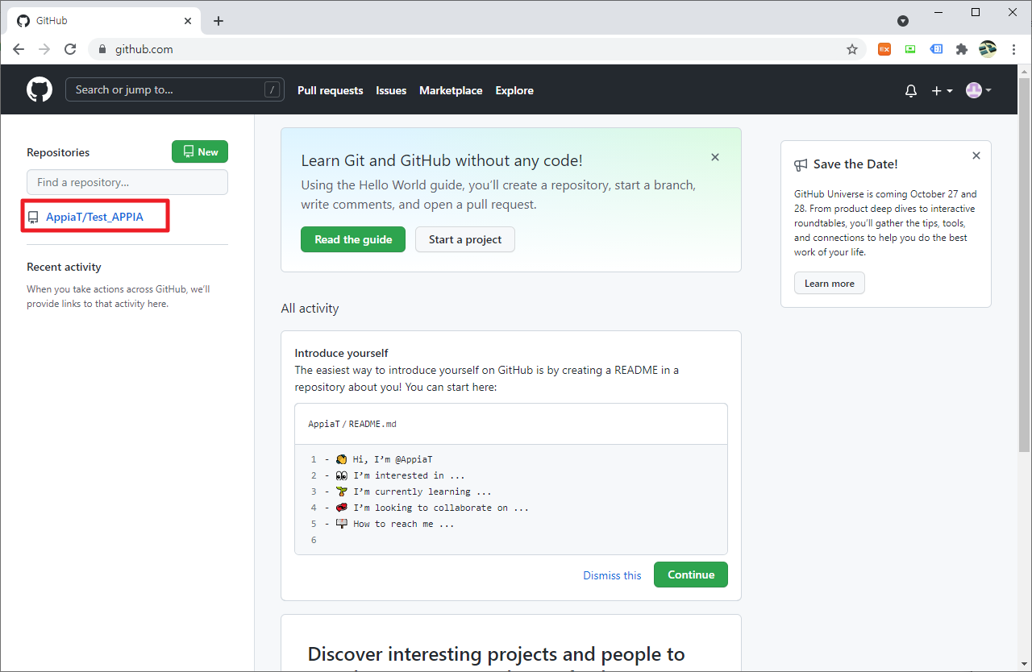Focus the Find a repository input

click(127, 182)
